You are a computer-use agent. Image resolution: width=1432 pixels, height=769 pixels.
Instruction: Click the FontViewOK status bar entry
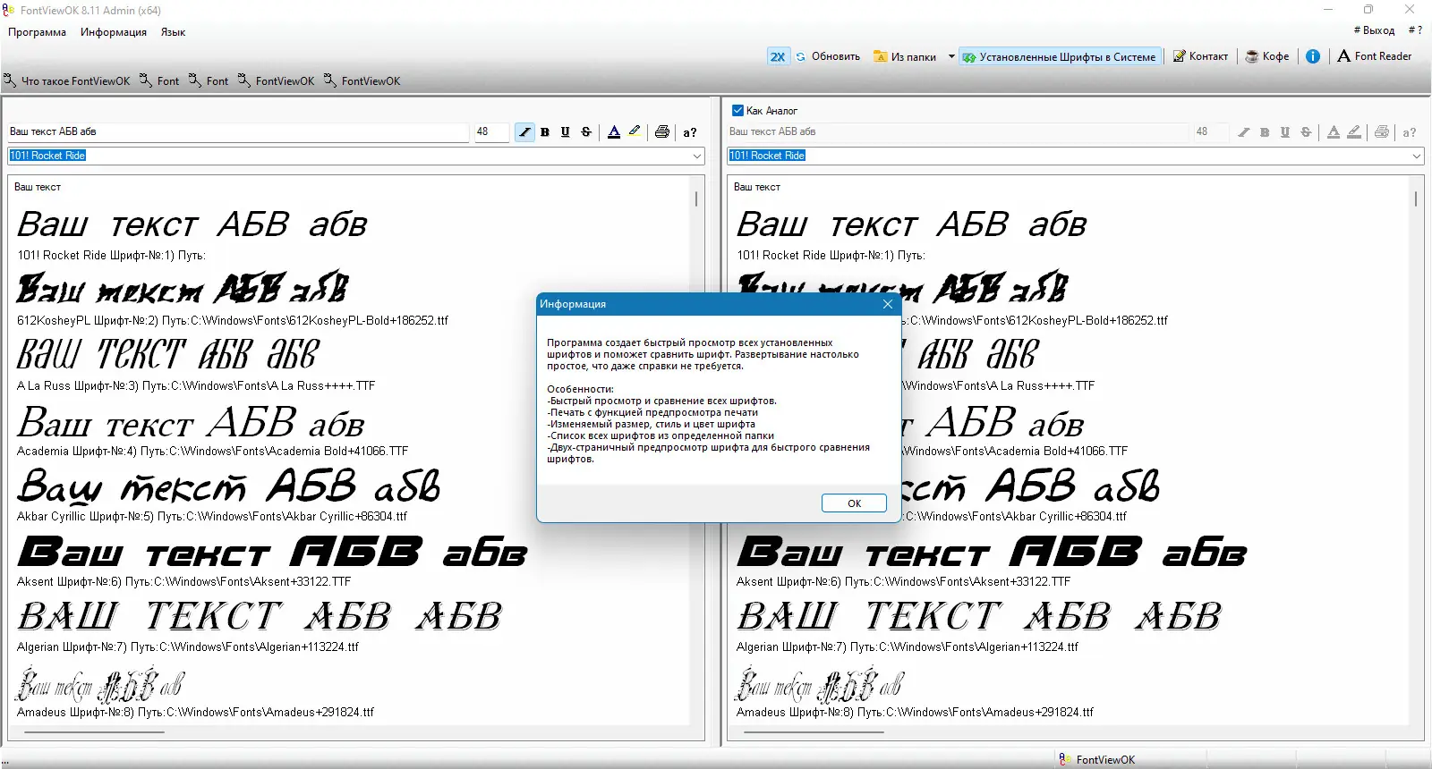[x=1097, y=759]
